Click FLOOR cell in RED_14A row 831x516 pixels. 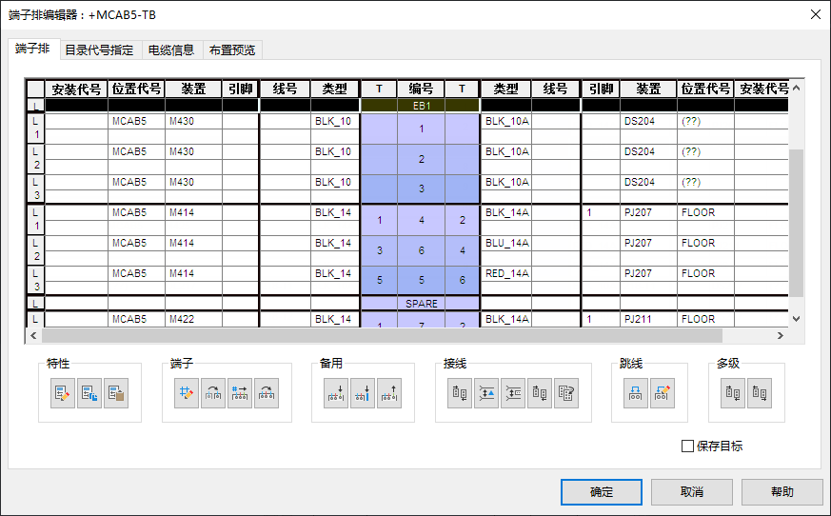point(705,273)
